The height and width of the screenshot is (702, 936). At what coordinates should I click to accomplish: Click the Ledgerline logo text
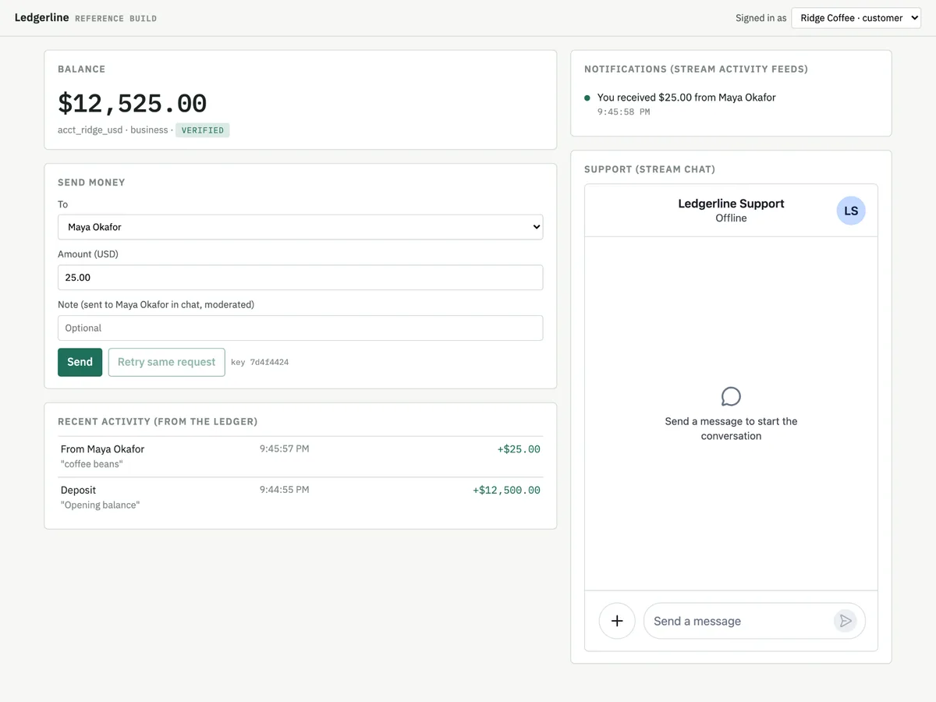coord(41,17)
